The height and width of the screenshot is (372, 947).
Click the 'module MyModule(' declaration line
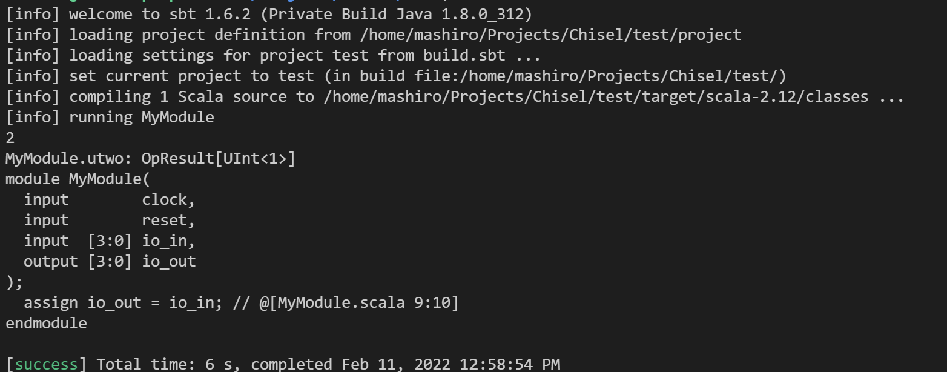pyautogui.click(x=78, y=179)
